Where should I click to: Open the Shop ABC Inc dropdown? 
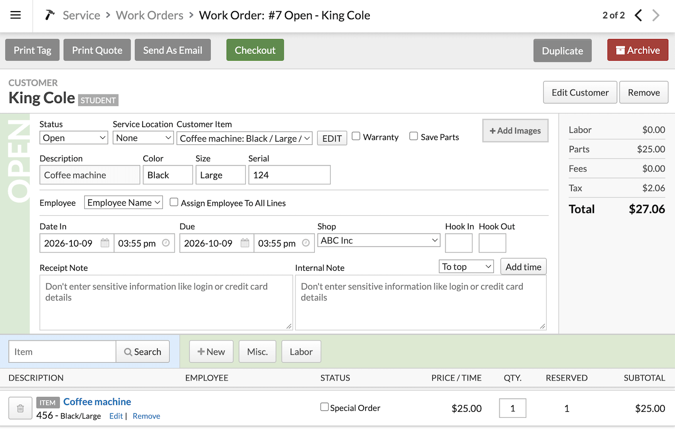(379, 240)
